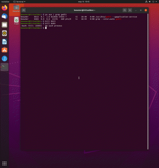
Task: Click the 'No such process' error line
Action: pos(41,26)
